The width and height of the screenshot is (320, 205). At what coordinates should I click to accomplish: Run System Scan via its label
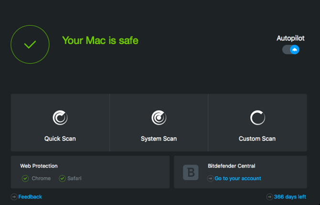[x=159, y=139]
